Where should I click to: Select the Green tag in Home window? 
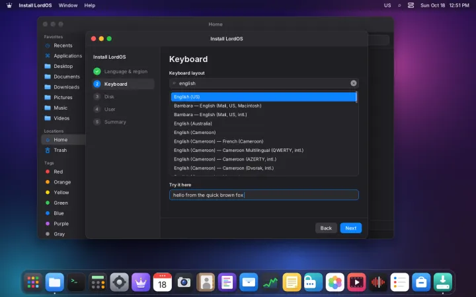click(x=63, y=203)
